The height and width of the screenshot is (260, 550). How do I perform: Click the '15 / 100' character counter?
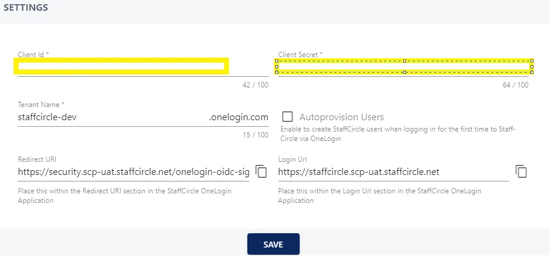[255, 135]
